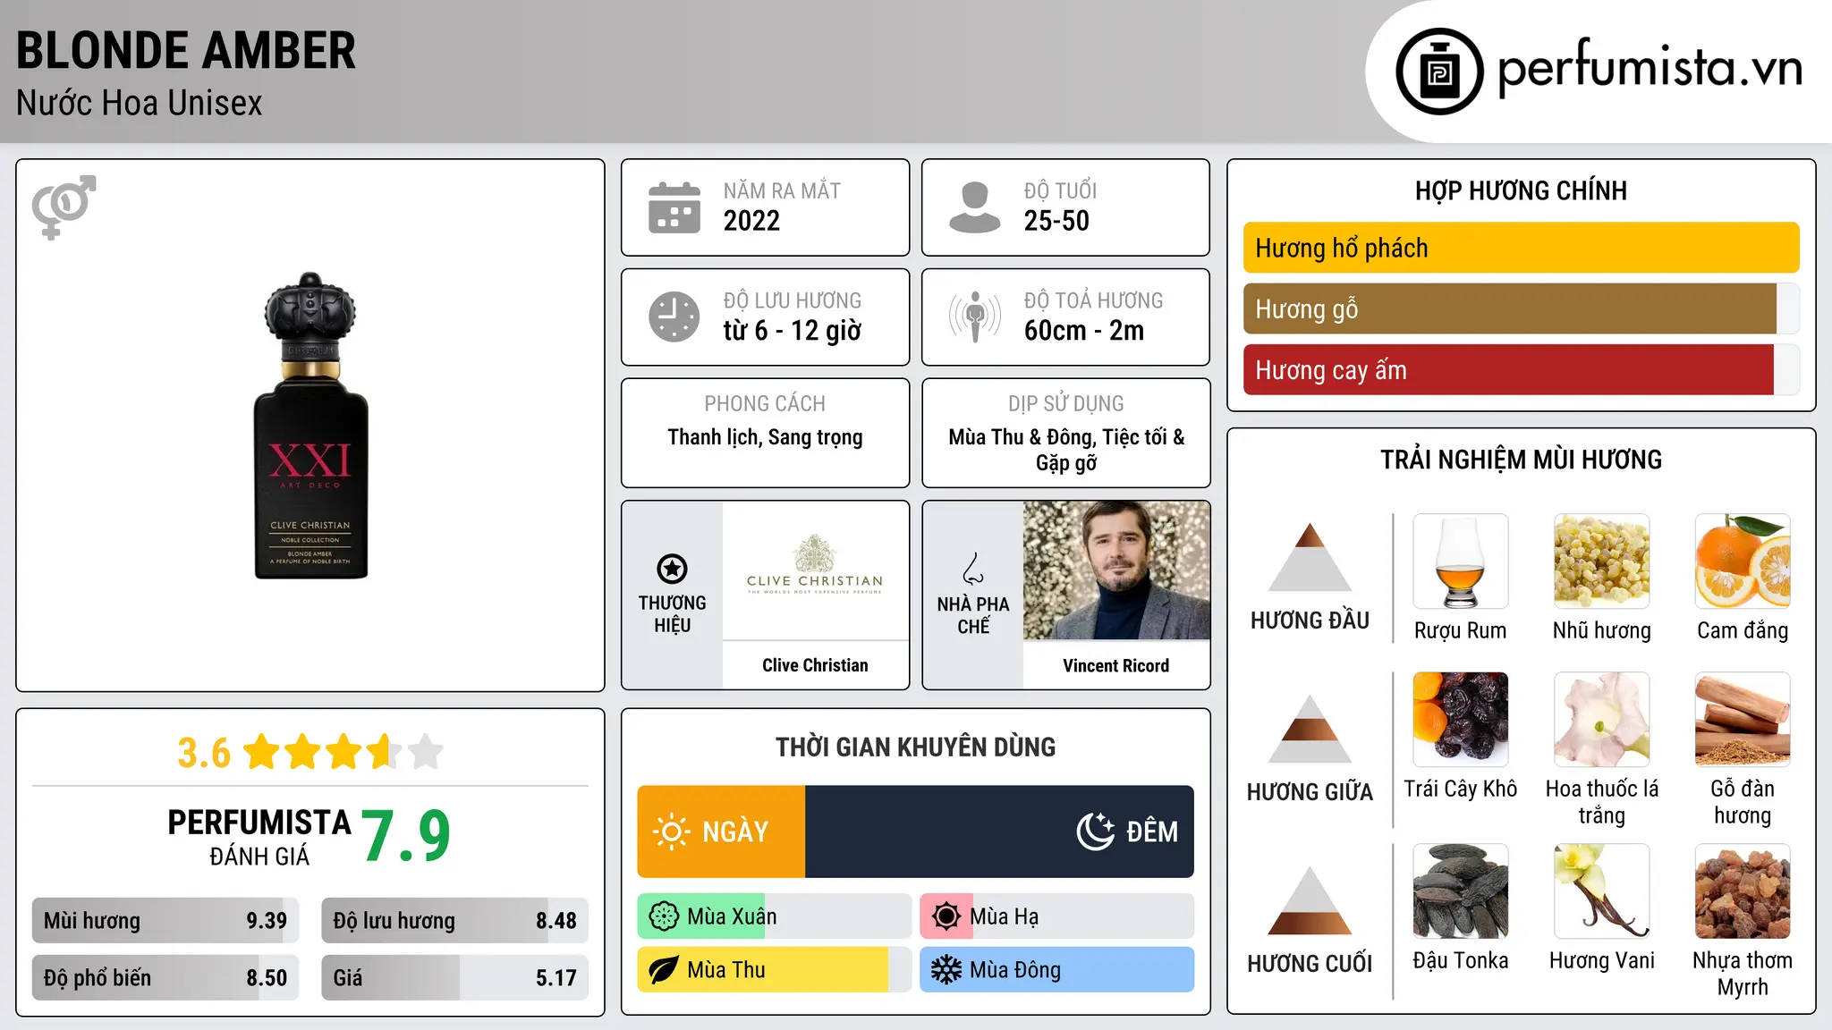Click the sillage icon beside Độ toả hương

(975, 317)
